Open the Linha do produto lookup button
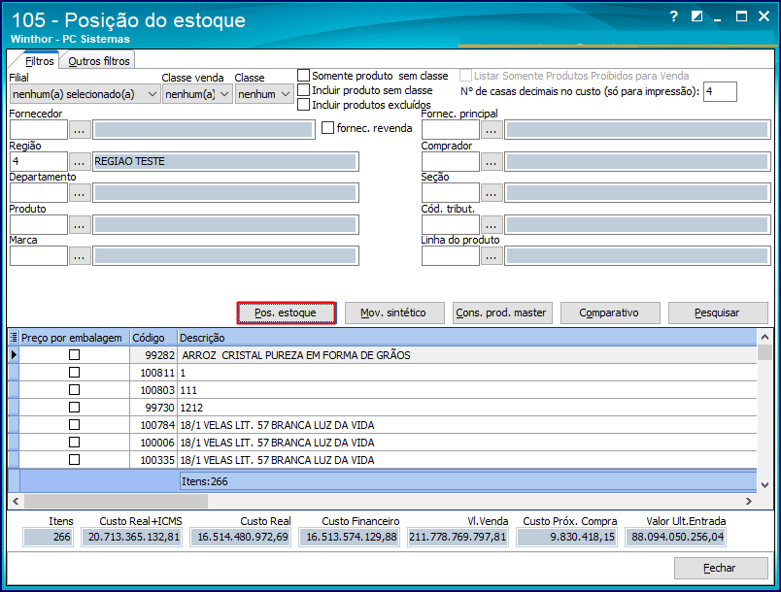 point(492,256)
